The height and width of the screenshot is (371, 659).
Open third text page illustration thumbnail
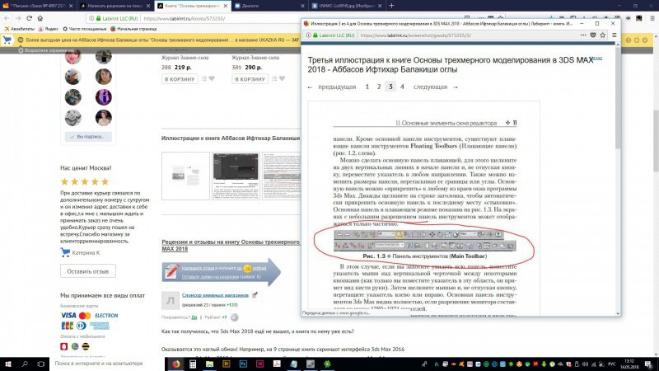(x=282, y=176)
